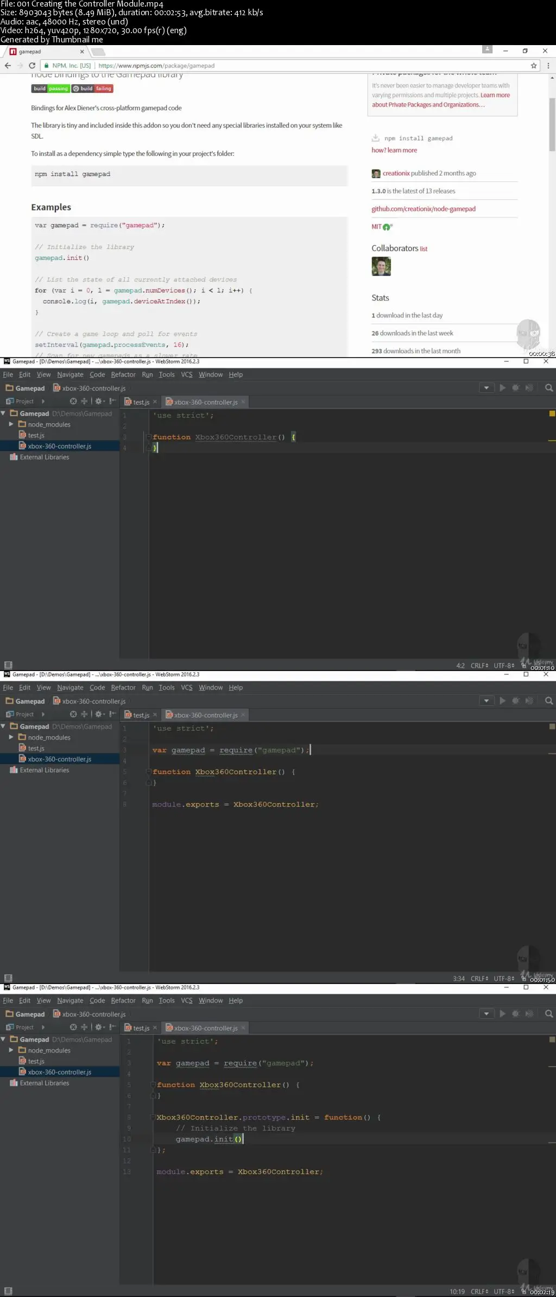The height and width of the screenshot is (1297, 556).
Task: Open the creationix publisher profile link
Action: click(396, 173)
